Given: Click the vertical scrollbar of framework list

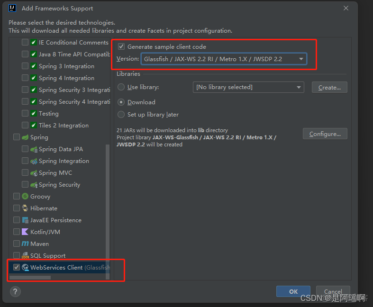Looking at the screenshot, I should pyautogui.click(x=108, y=212).
